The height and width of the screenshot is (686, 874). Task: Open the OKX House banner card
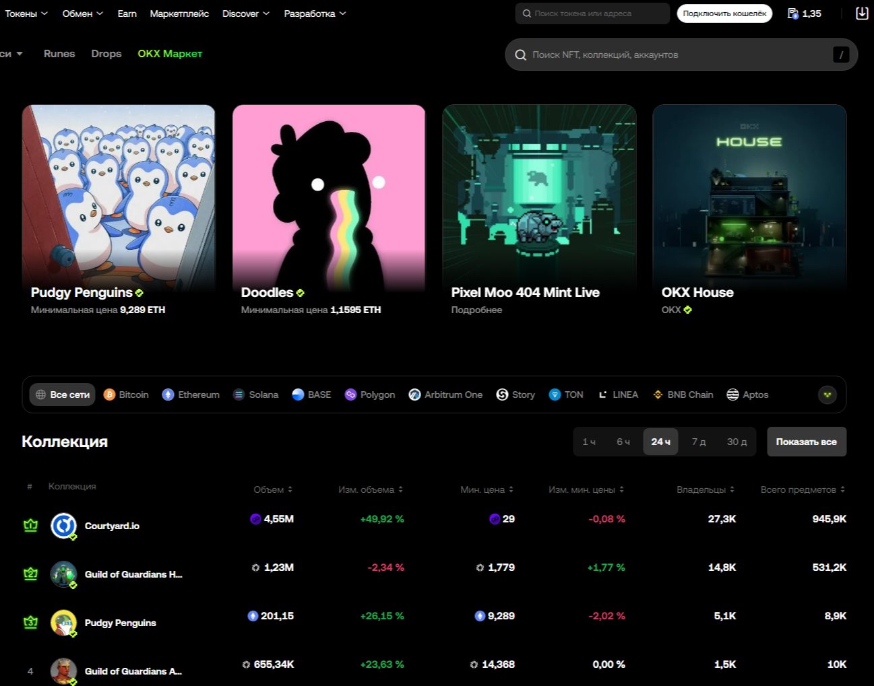point(749,211)
